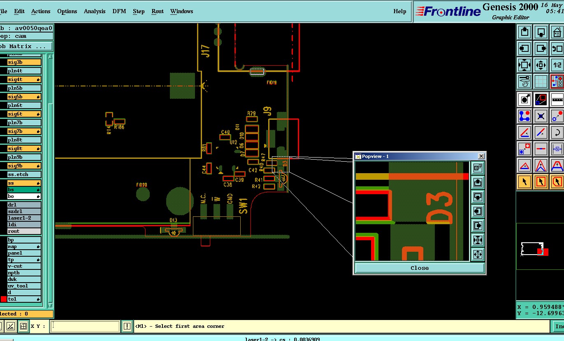Viewport: 564px width, 341px height.
Task: Click the pan up view icon
Action: (525, 32)
